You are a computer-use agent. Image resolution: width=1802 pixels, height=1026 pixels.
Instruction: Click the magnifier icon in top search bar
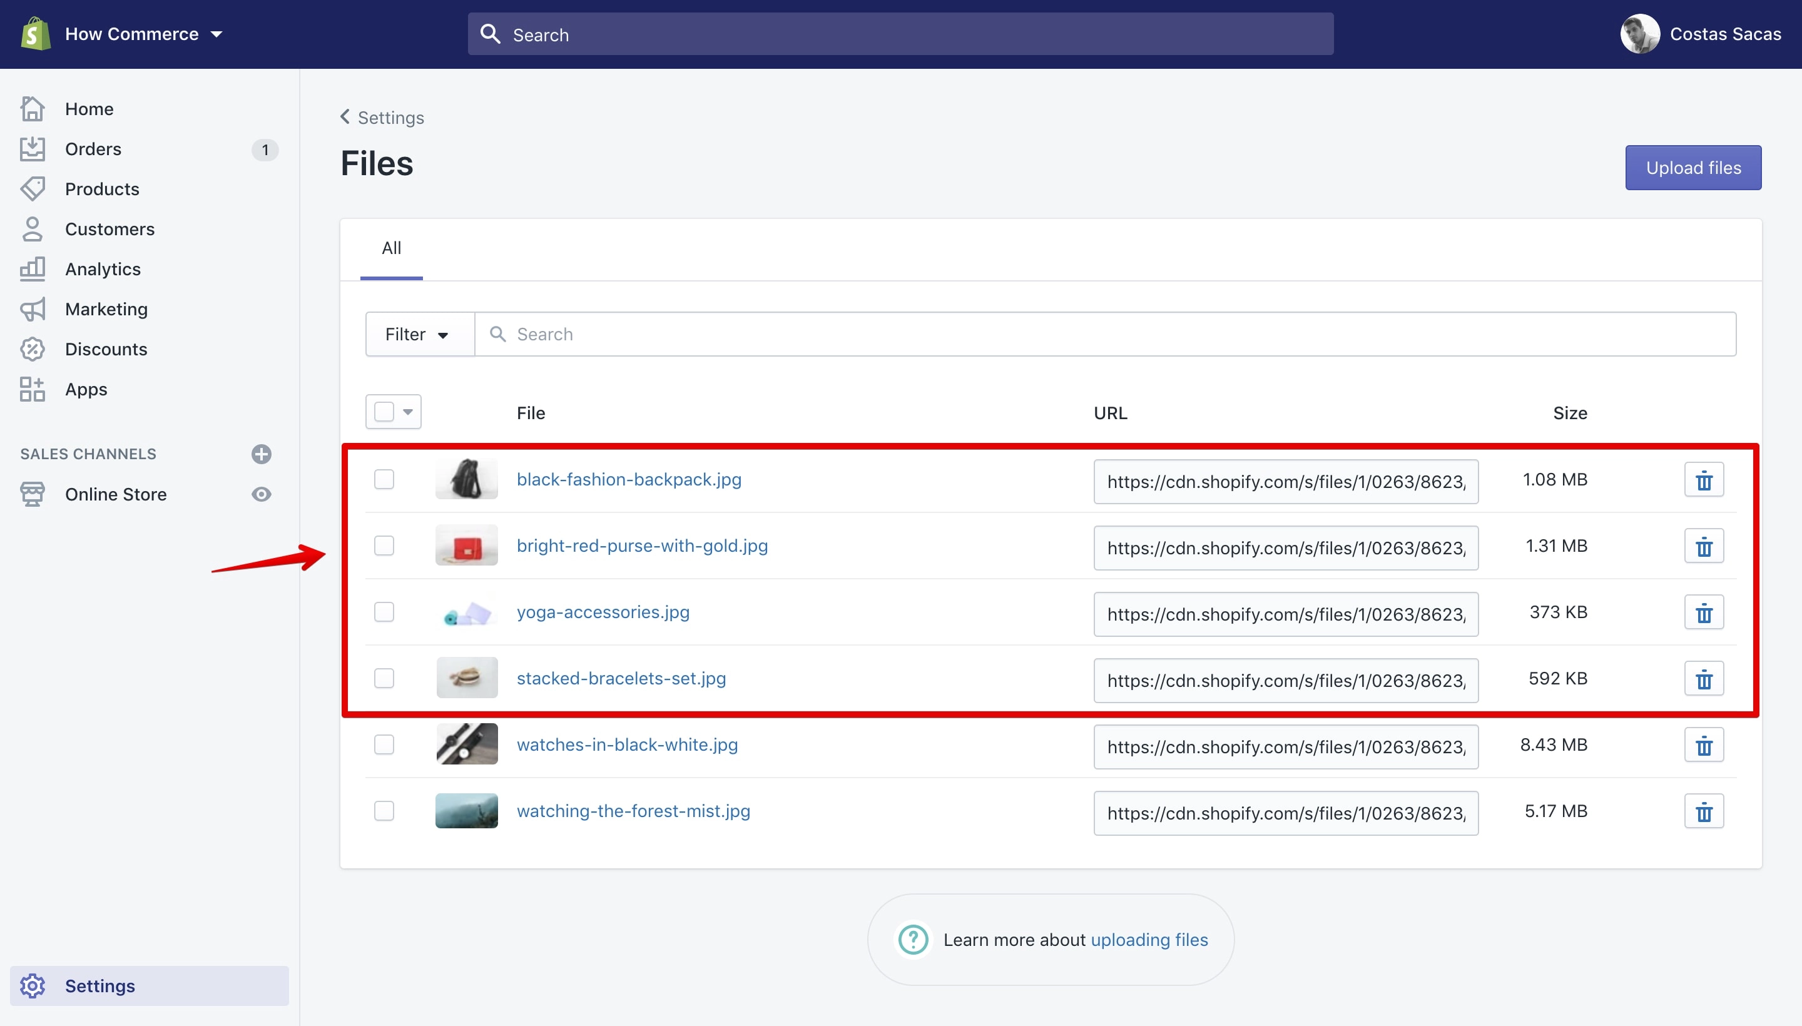point(490,34)
